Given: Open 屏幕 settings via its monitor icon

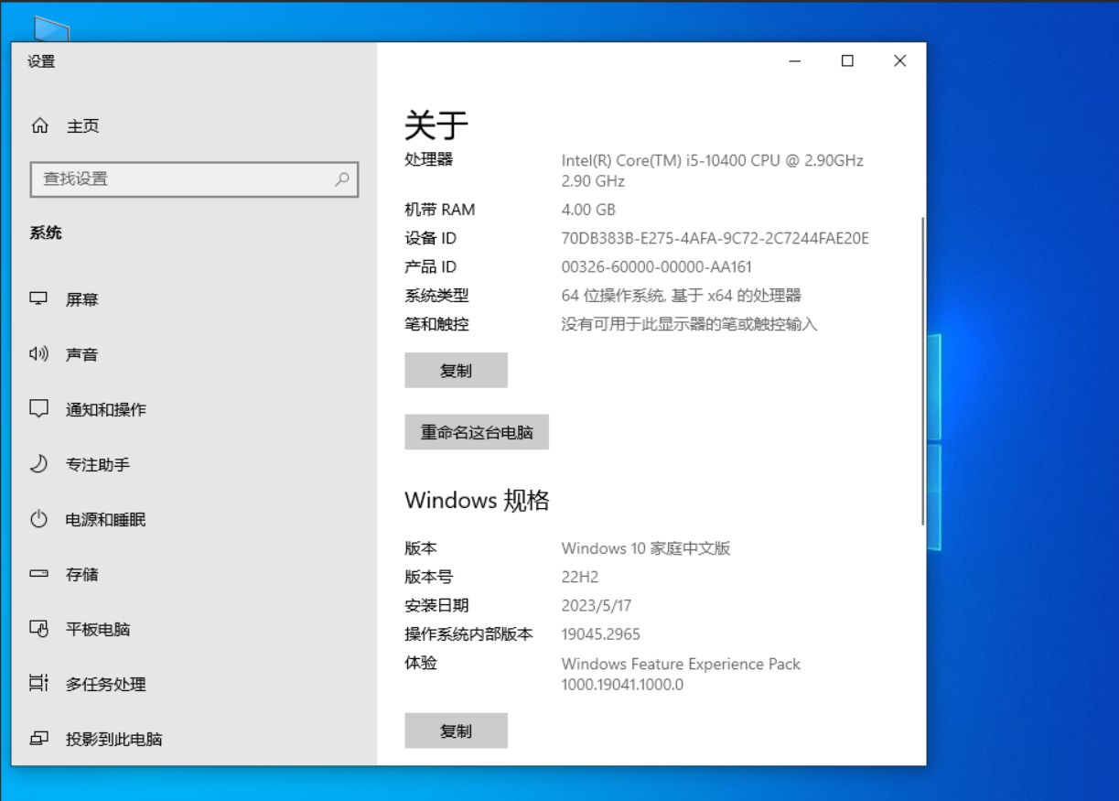Looking at the screenshot, I should pyautogui.click(x=38, y=299).
